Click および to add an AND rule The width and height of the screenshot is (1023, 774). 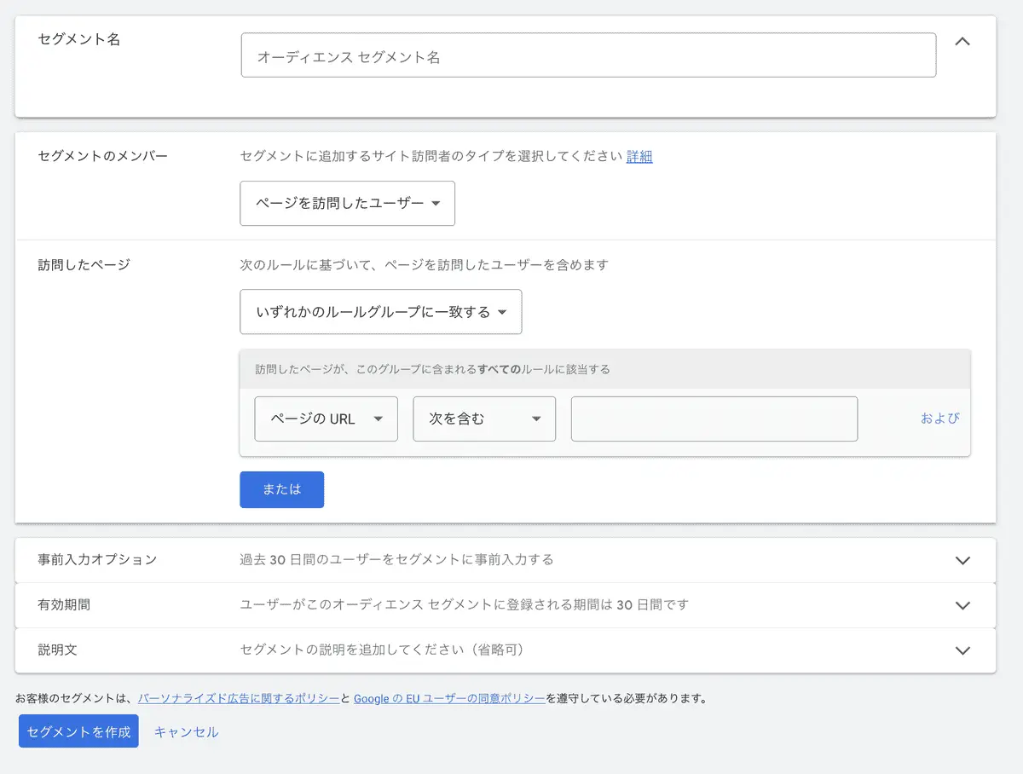939,419
